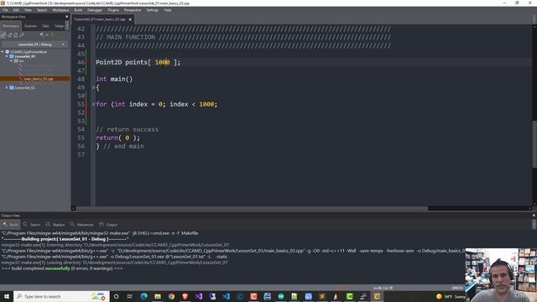This screenshot has width=537, height=302.
Task: Open the Settings menu
Action: coord(153,10)
